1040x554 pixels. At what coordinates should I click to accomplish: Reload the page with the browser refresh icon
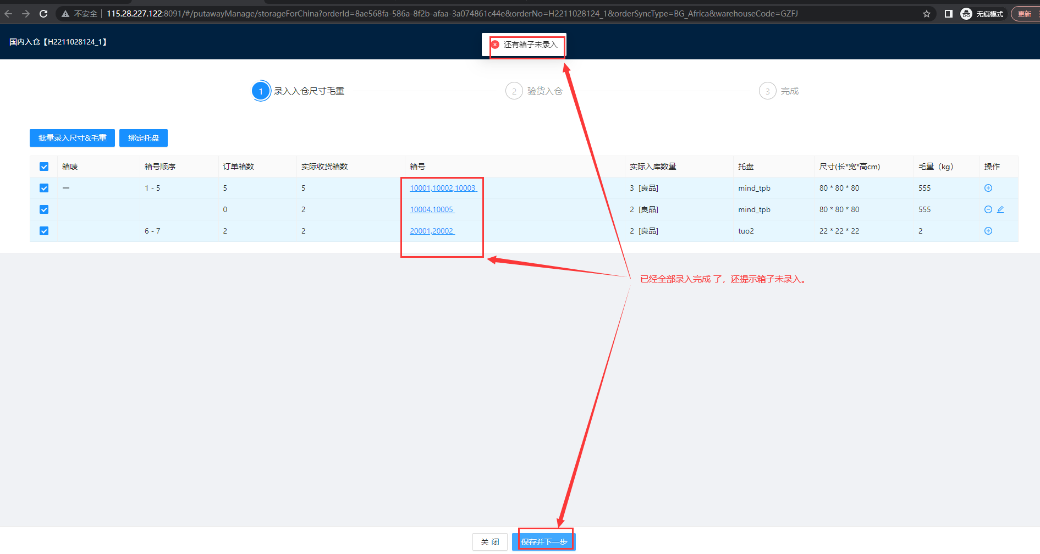43,14
